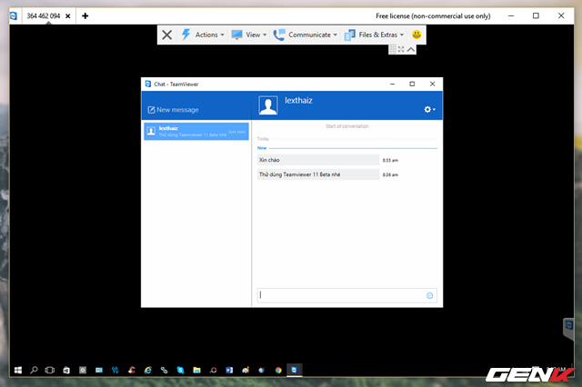Add a new connection tab with the plus button
This screenshot has height=387, width=582.
(x=85, y=16)
